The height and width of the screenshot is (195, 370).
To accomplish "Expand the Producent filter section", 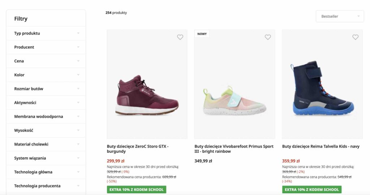I will (x=46, y=47).
